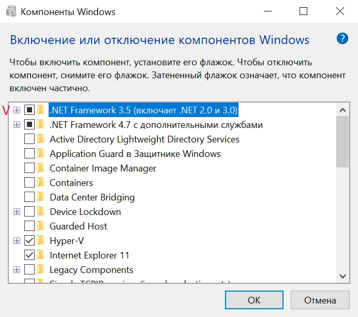Disable Internet Explorer 11 checkbox
The image size is (358, 317).
[x=29, y=255]
